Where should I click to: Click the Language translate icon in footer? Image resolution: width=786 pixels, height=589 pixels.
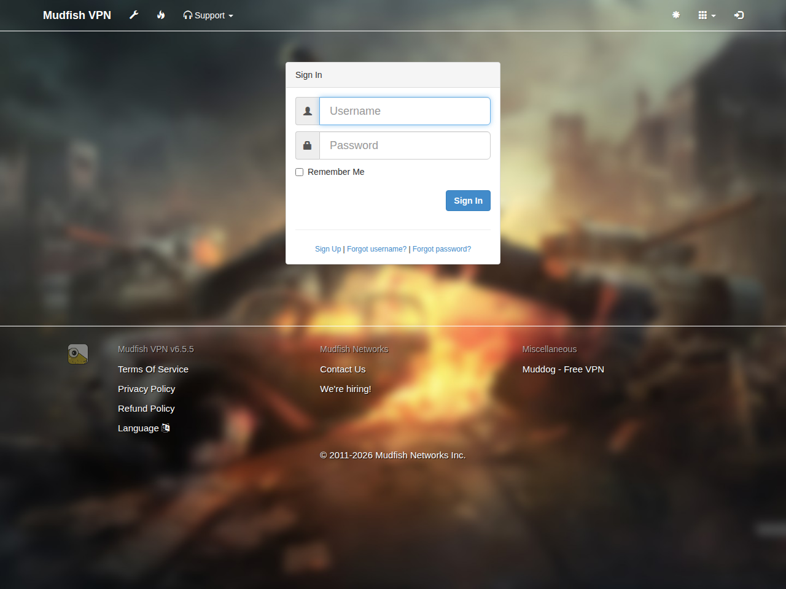point(166,428)
